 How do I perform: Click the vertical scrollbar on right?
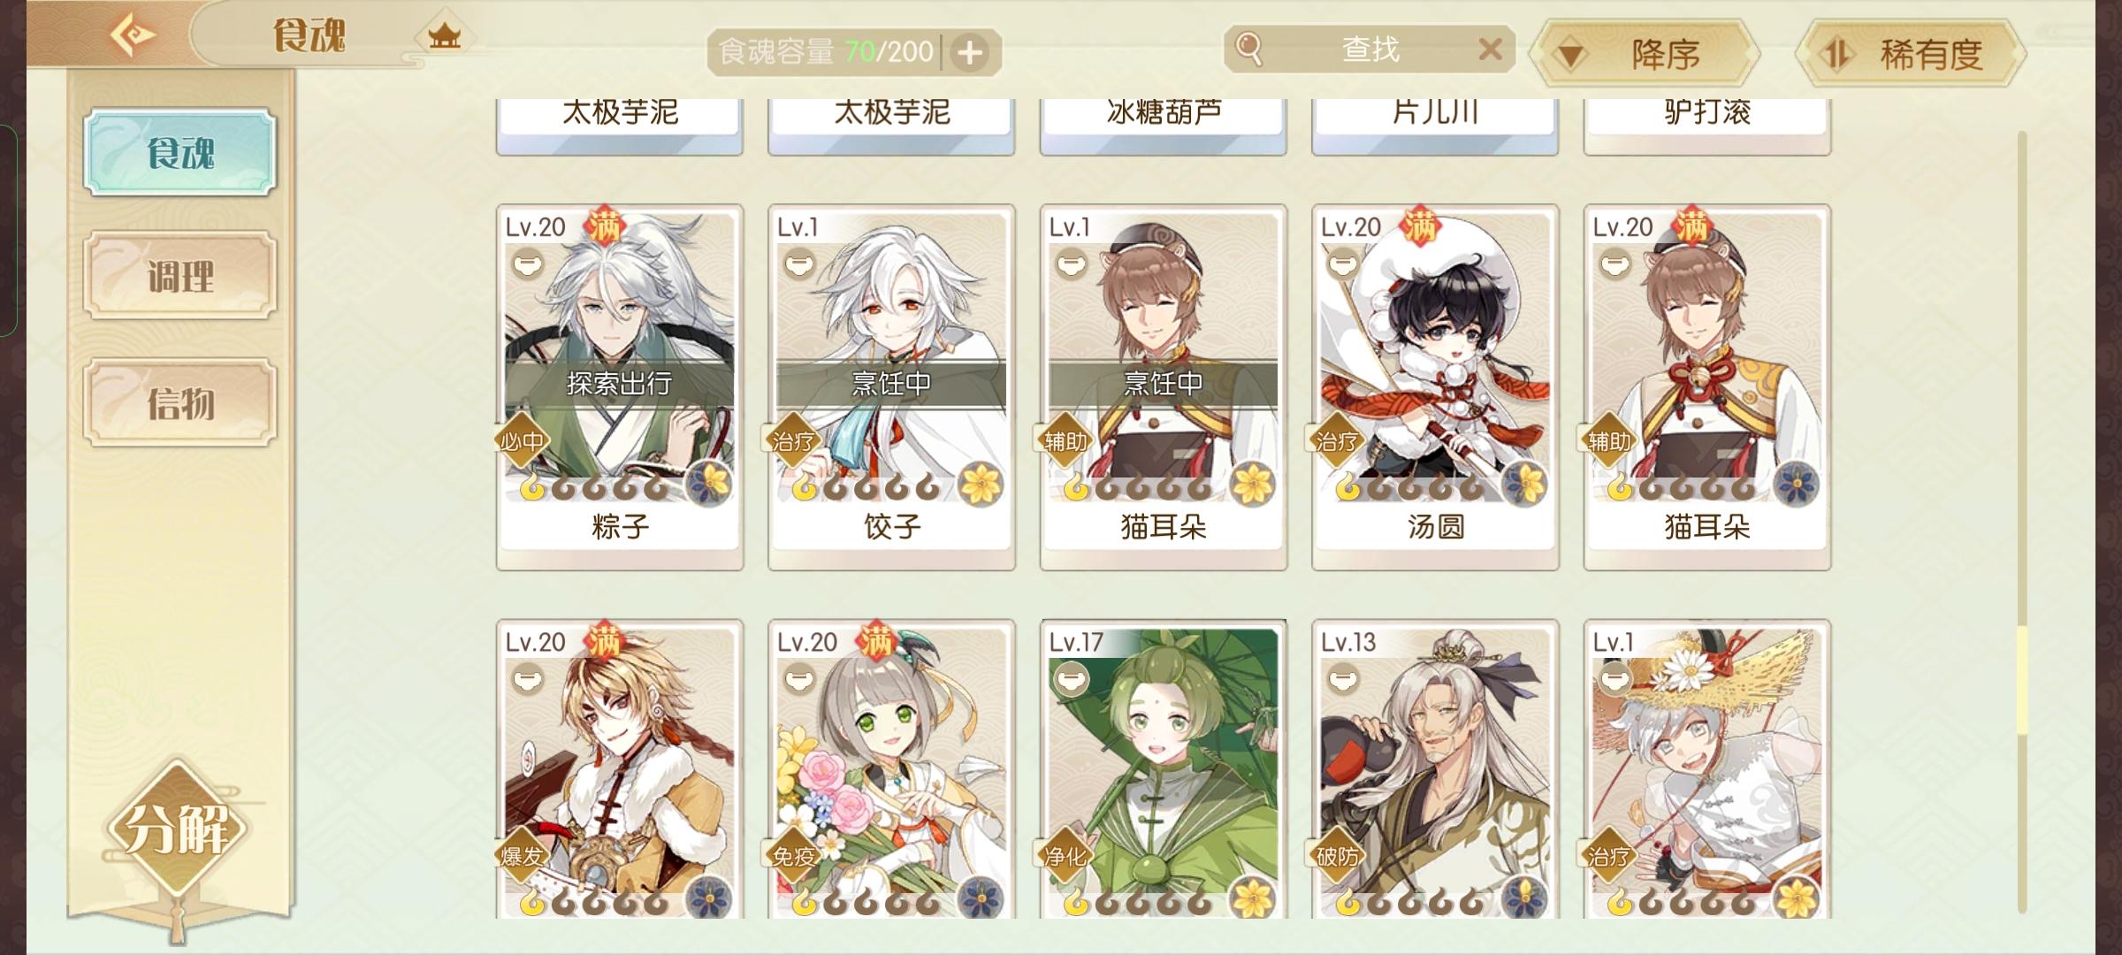pyautogui.click(x=2022, y=522)
